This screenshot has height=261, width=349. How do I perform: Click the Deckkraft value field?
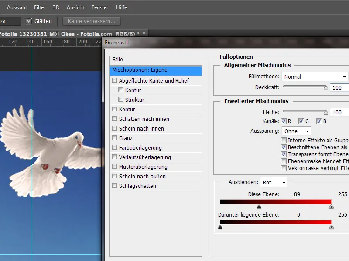pyautogui.click(x=339, y=88)
